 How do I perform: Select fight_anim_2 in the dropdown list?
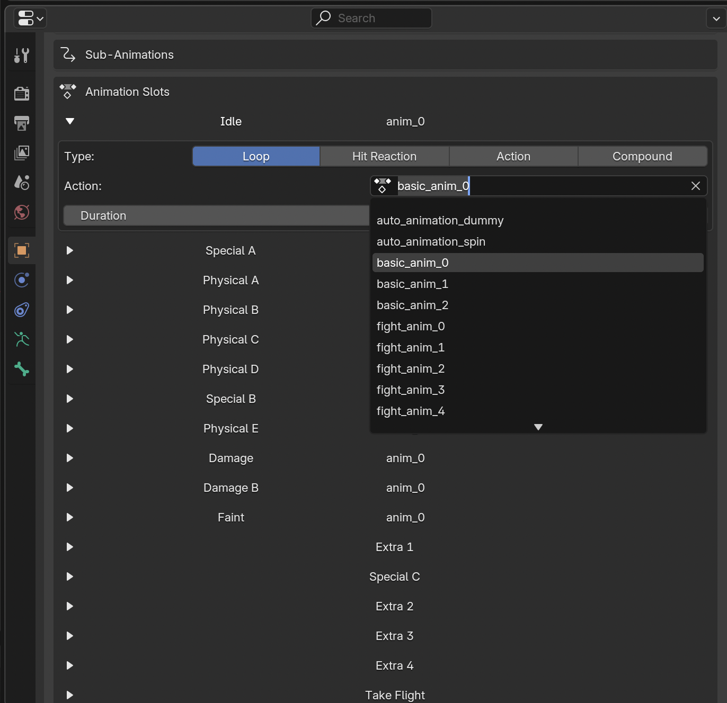(538, 368)
